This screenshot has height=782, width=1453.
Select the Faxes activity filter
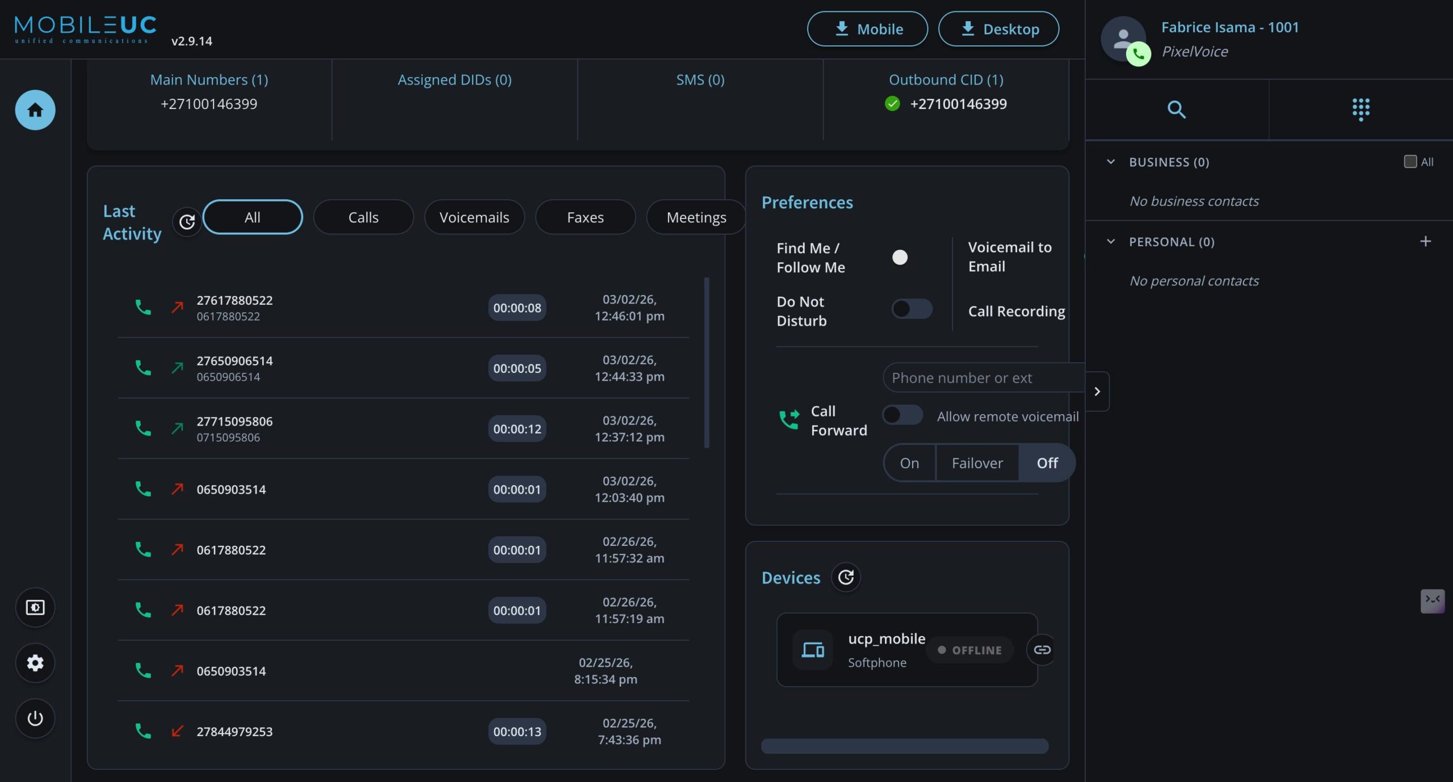coord(585,217)
